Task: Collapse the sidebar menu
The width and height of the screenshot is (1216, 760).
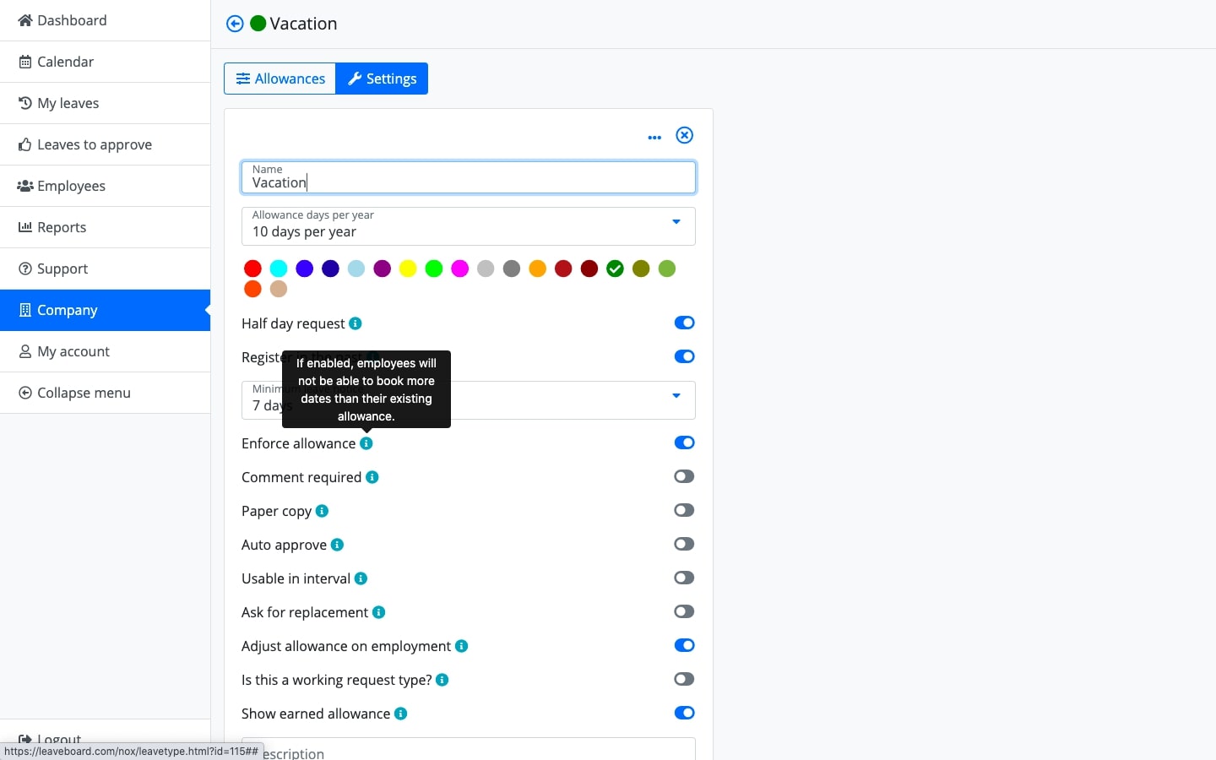Action: pyautogui.click(x=82, y=393)
